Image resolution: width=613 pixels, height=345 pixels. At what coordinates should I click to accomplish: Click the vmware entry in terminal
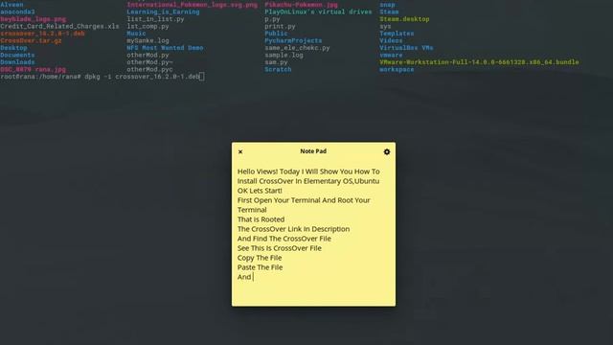tap(391, 56)
